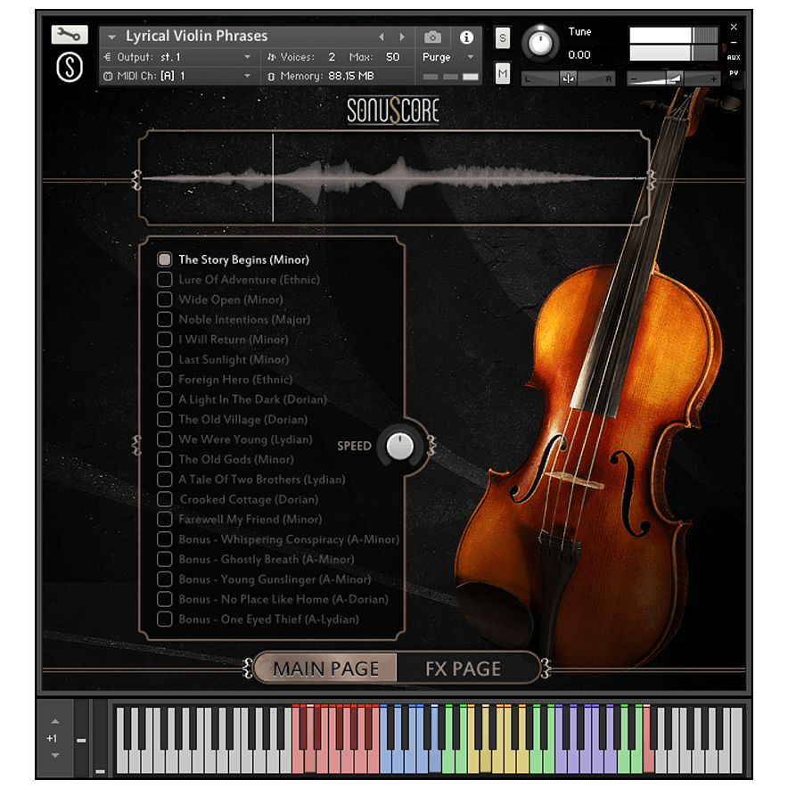The height and width of the screenshot is (788, 788).
Task: Click the SonuScore logo text
Action: point(393,111)
